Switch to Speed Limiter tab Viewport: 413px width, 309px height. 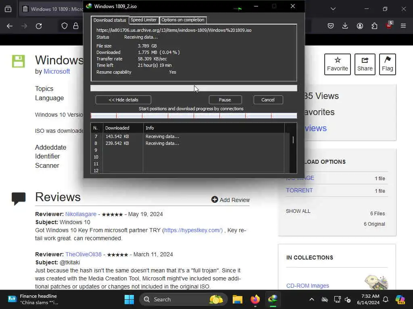pyautogui.click(x=144, y=20)
